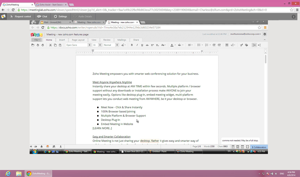The image size is (300, 177).
Task: Open the text alignment dropdown
Action: pyautogui.click(x=190, y=45)
